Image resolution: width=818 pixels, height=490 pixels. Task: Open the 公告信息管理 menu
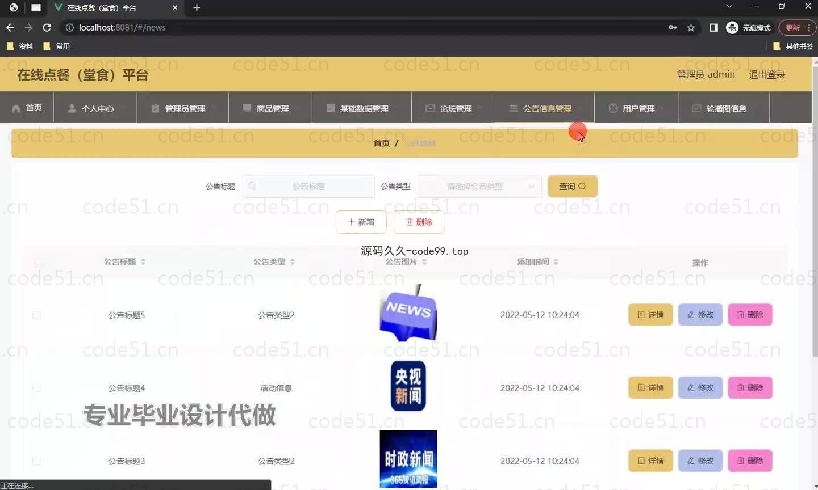point(544,108)
